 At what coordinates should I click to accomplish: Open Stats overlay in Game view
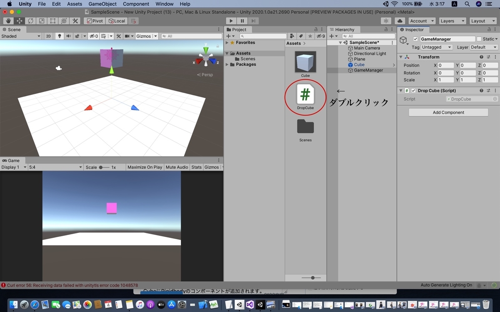click(196, 167)
